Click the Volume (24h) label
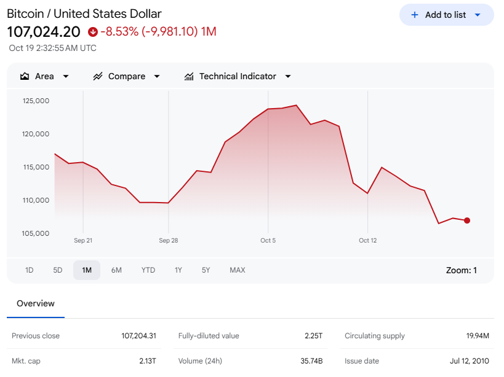Image resolution: width=504 pixels, height=377 pixels. 200,361
